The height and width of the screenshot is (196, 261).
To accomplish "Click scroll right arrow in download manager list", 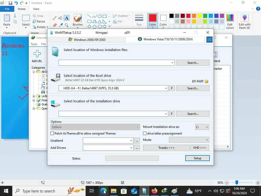I will [x=228, y=146].
